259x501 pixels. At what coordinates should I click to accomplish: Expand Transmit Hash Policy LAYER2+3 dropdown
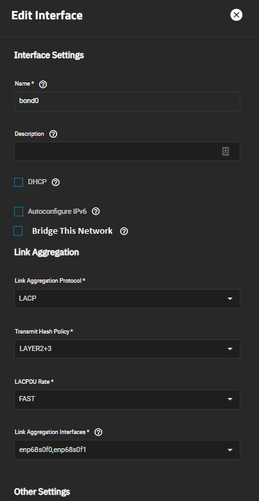click(x=127, y=349)
